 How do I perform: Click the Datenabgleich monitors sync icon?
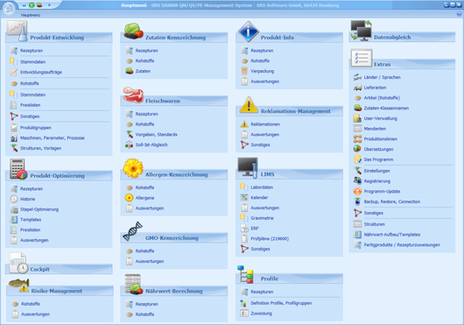click(361, 31)
